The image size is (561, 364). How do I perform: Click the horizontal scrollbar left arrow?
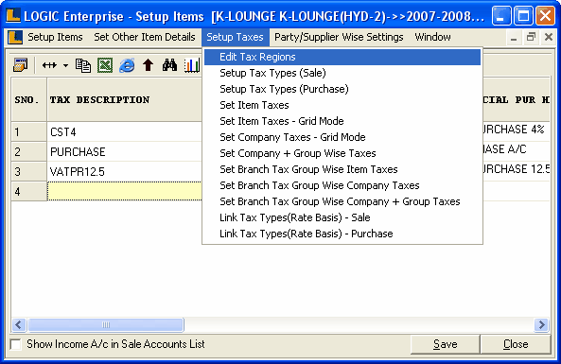click(x=19, y=324)
